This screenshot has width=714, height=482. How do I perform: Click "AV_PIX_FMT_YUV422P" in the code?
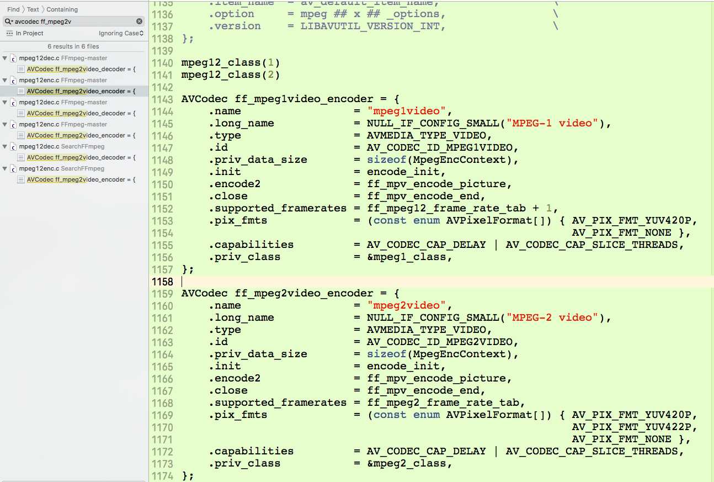632,427
